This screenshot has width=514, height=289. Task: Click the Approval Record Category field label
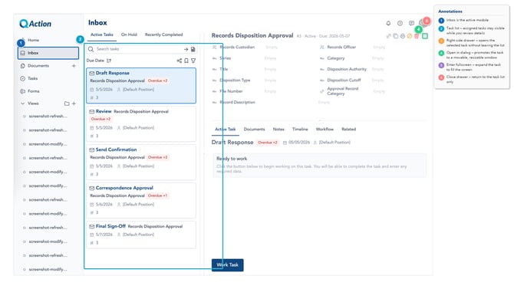343,91
